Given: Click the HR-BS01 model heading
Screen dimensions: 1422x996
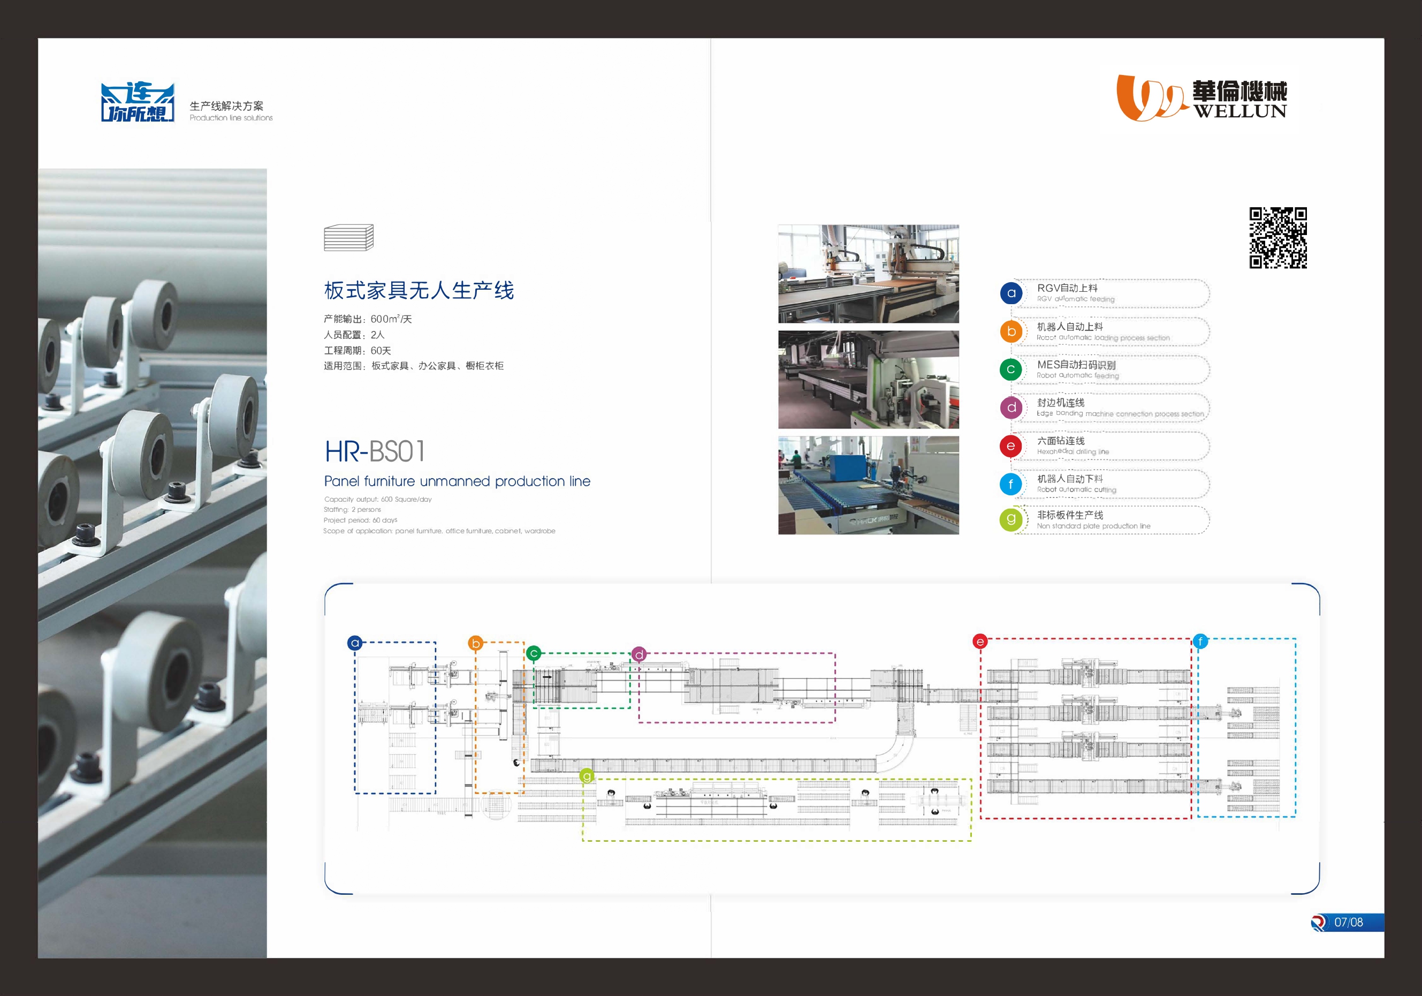Looking at the screenshot, I should coord(375,452).
